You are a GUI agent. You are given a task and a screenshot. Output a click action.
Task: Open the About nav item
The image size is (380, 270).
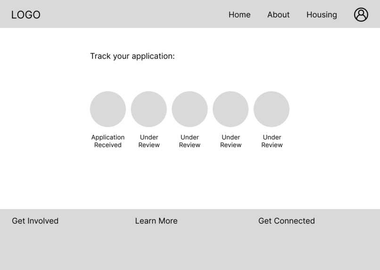tap(278, 15)
